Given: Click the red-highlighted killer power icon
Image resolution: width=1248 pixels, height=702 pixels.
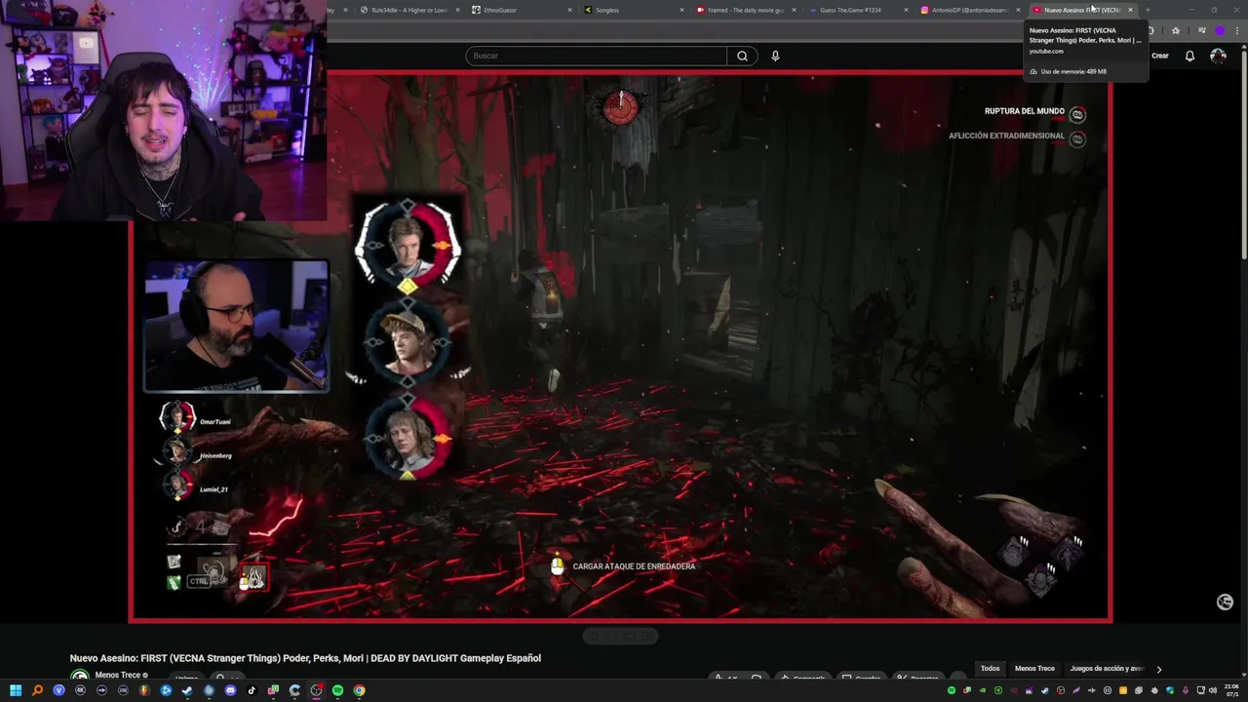Looking at the screenshot, I should click(253, 576).
